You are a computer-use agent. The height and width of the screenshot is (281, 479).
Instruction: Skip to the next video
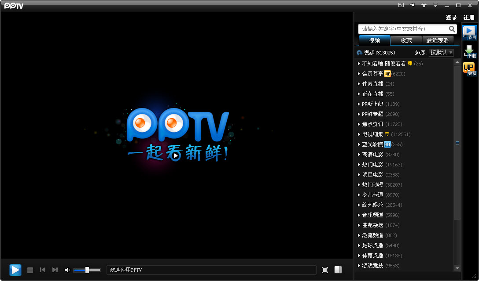click(x=55, y=270)
